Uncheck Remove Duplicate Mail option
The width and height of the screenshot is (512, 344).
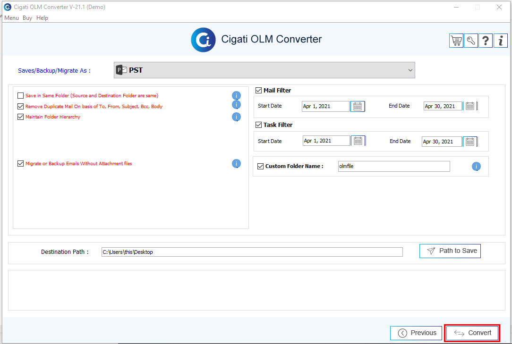21,106
